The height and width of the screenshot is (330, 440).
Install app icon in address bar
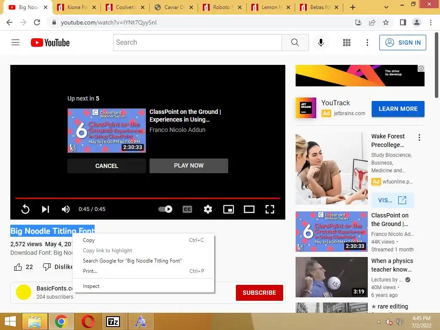(358, 22)
